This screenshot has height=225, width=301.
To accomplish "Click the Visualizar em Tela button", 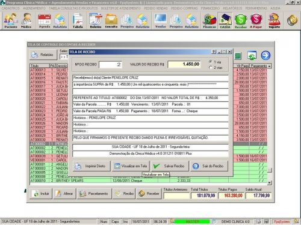I will 131,166.
